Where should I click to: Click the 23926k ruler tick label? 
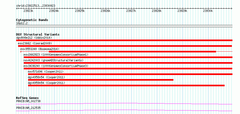(x=105, y=11)
